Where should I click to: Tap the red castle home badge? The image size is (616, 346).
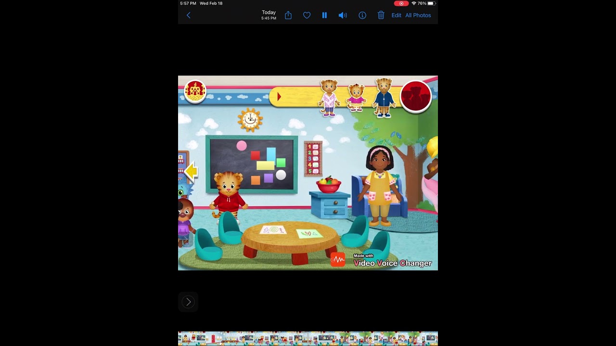pos(195,91)
